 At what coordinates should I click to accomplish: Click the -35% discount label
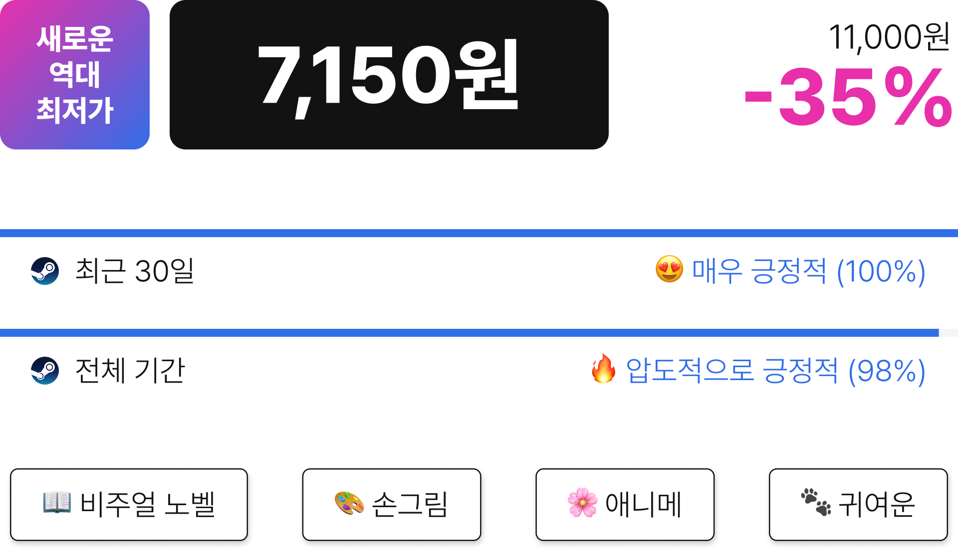click(848, 97)
